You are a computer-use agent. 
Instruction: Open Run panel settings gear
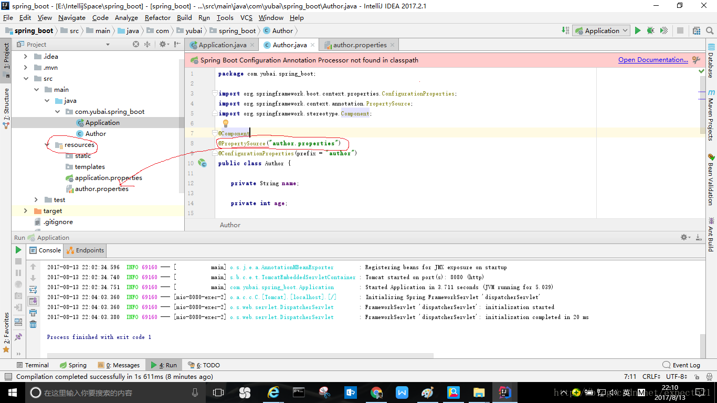coord(685,238)
